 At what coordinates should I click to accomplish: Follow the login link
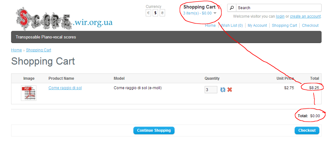coord(280,16)
